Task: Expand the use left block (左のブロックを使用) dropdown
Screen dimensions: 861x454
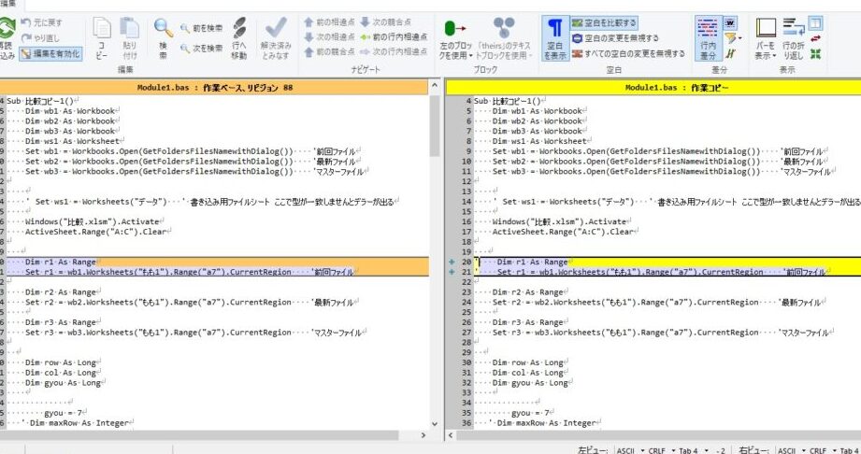Action: click(x=455, y=42)
